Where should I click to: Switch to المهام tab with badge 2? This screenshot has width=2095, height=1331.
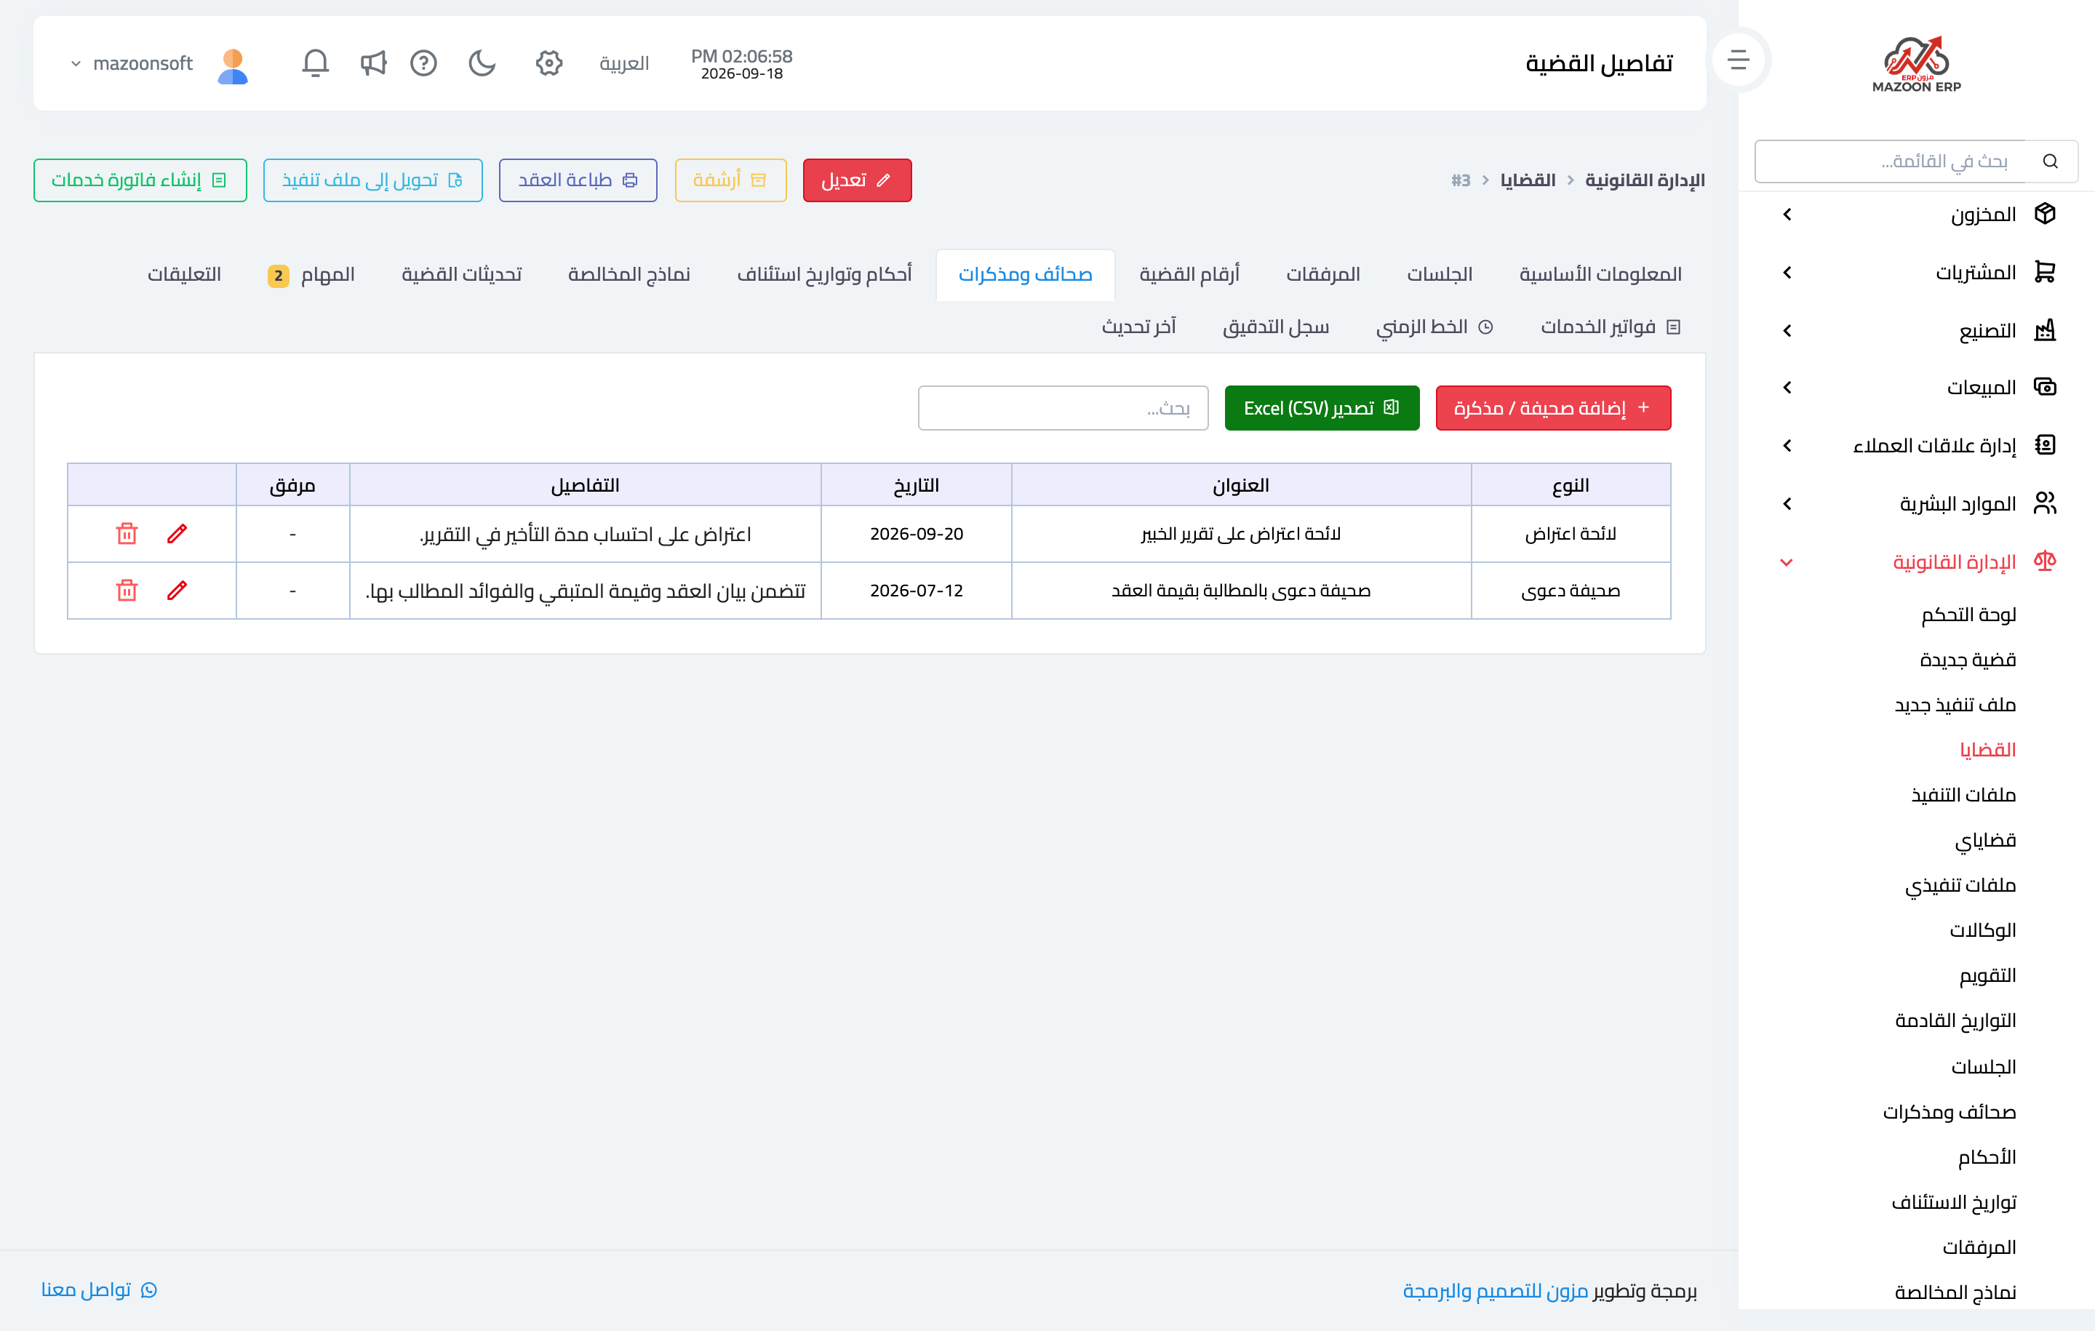point(311,275)
